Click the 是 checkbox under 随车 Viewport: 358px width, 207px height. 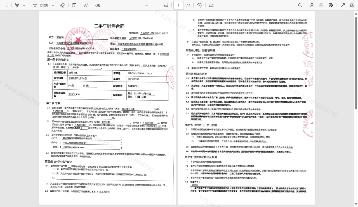point(136,97)
